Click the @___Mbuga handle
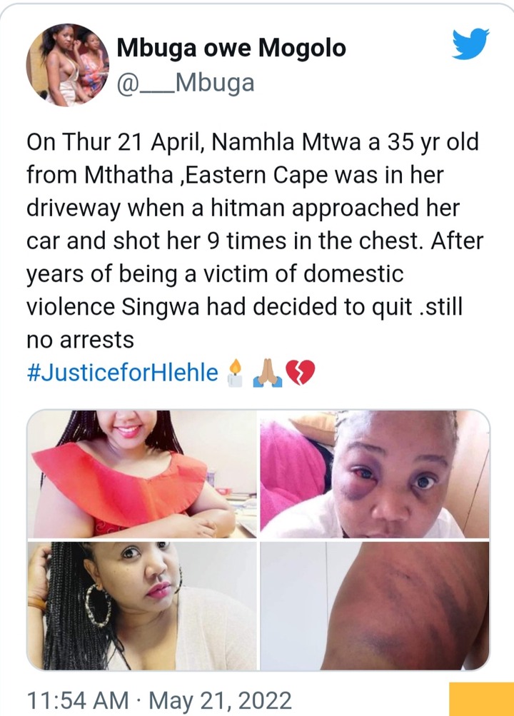 click(x=186, y=83)
